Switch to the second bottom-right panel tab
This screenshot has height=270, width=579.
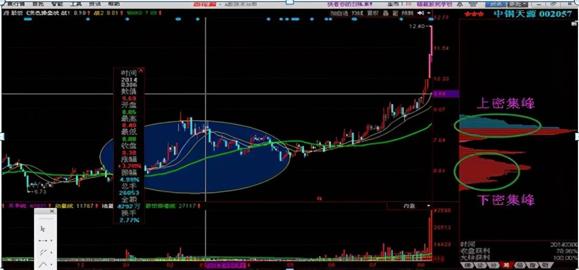[481, 265]
